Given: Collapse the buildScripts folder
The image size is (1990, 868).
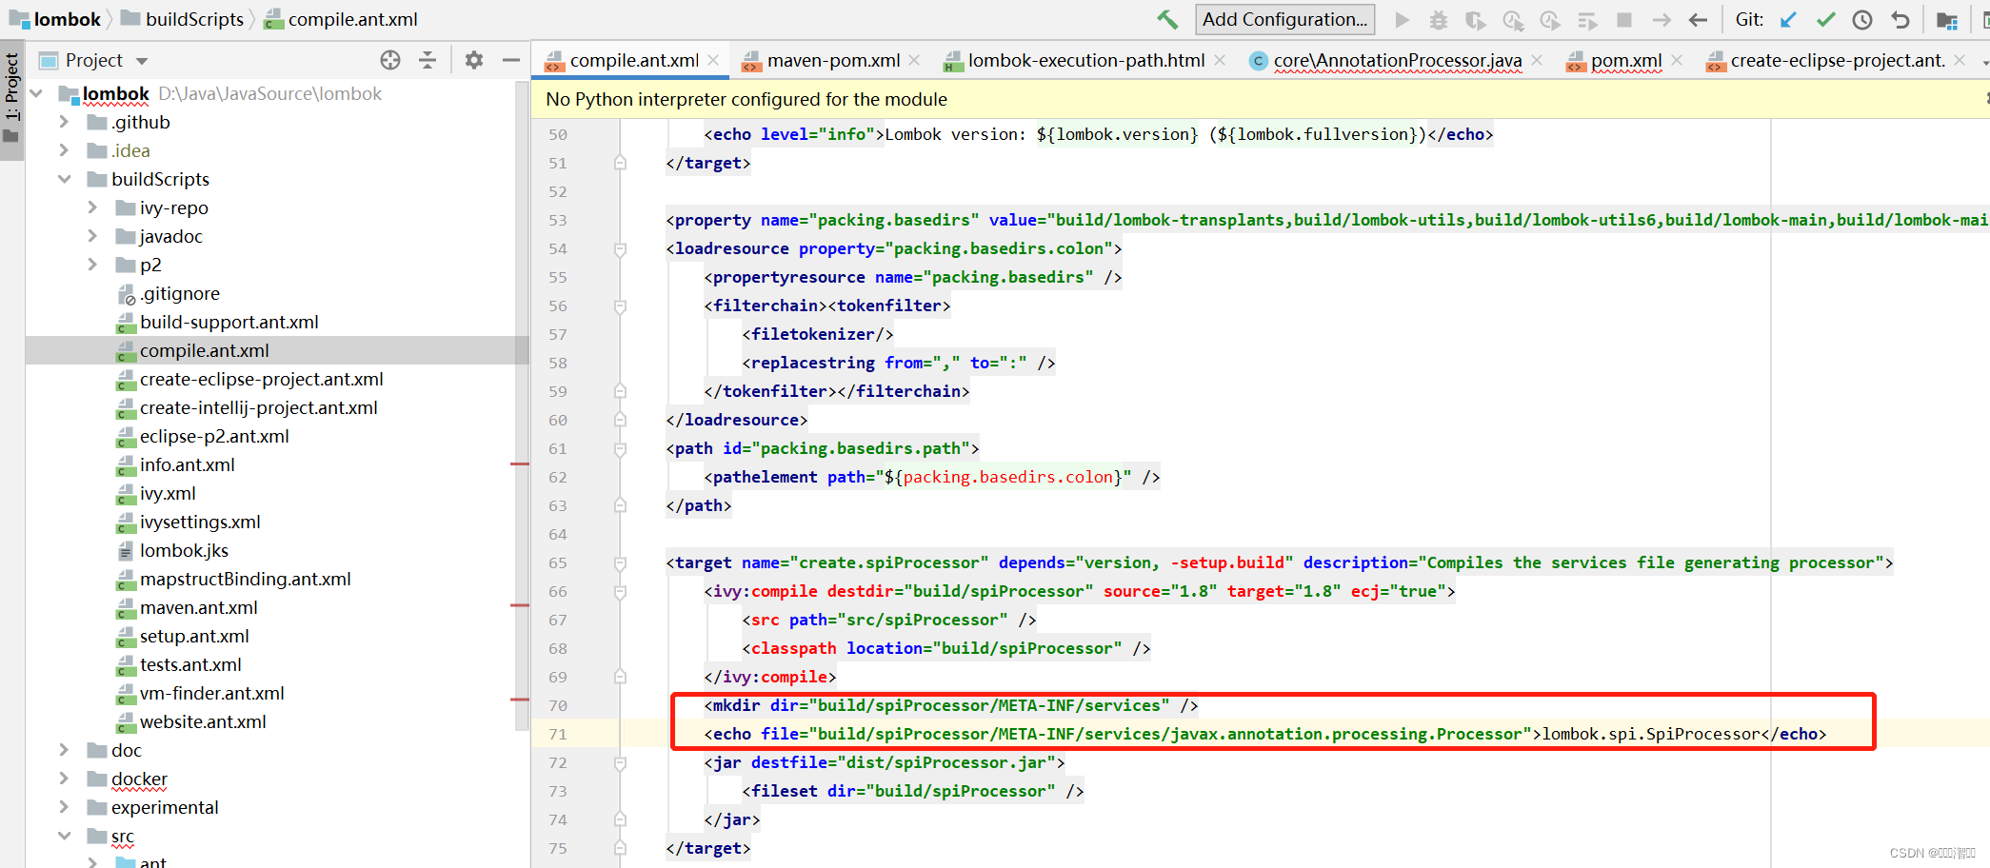Looking at the screenshot, I should [64, 179].
